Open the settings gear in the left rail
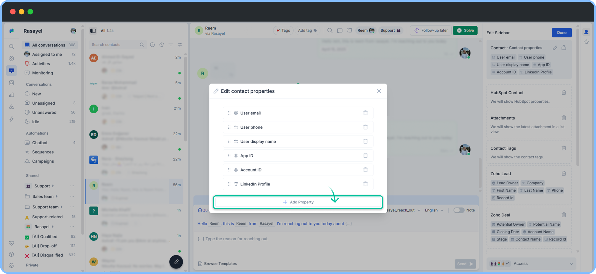Viewport: 596px width, 274px height. pyautogui.click(x=11, y=266)
